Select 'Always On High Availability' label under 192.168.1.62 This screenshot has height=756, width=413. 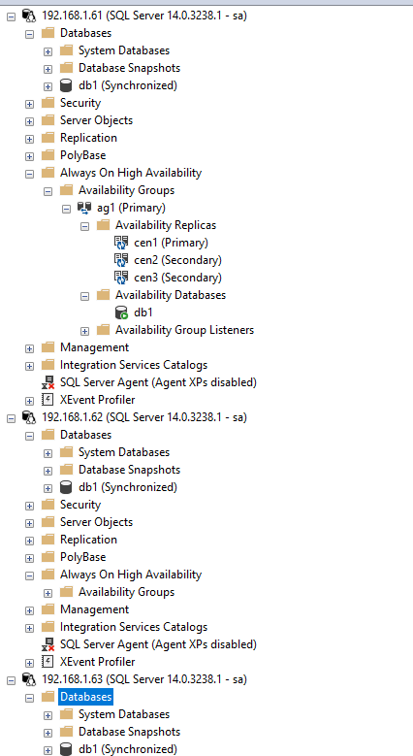click(131, 575)
